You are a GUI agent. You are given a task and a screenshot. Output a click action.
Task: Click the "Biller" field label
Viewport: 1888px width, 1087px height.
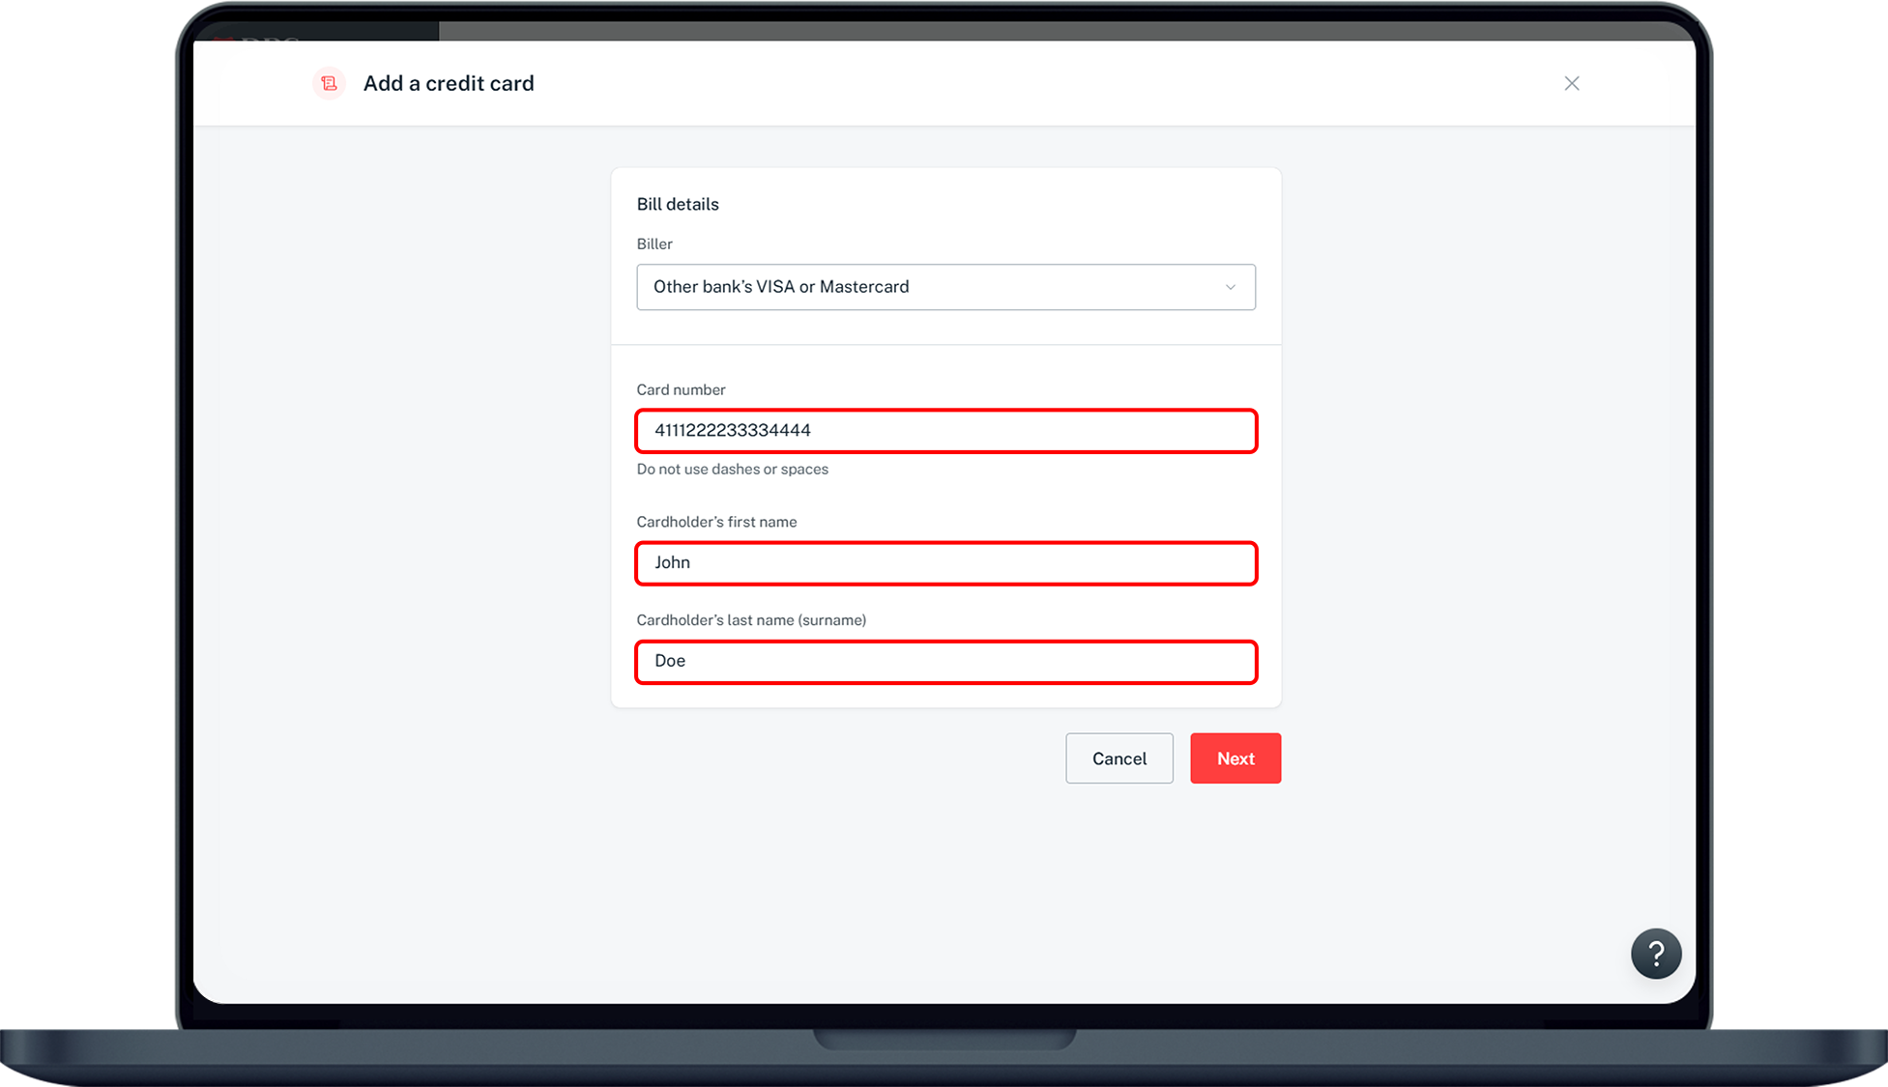(654, 243)
